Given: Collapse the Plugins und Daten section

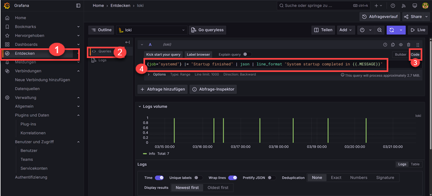Looking at the screenshot, I should pyautogui.click(x=78, y=115).
